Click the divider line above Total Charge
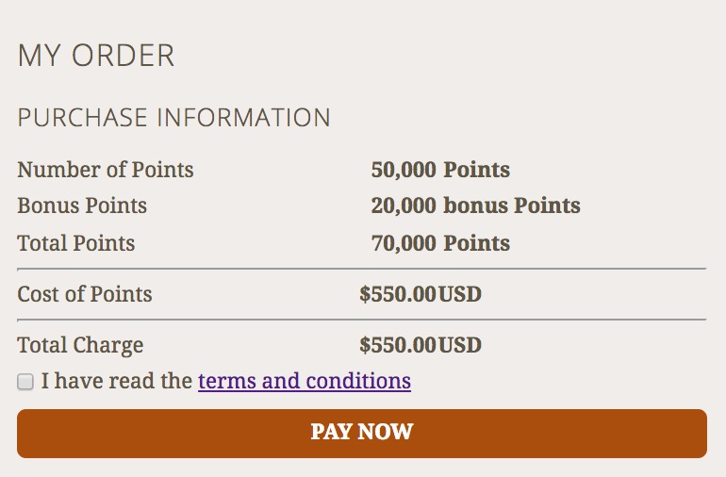This screenshot has width=726, height=477. tap(361, 320)
